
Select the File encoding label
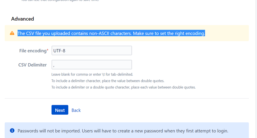click(33, 51)
